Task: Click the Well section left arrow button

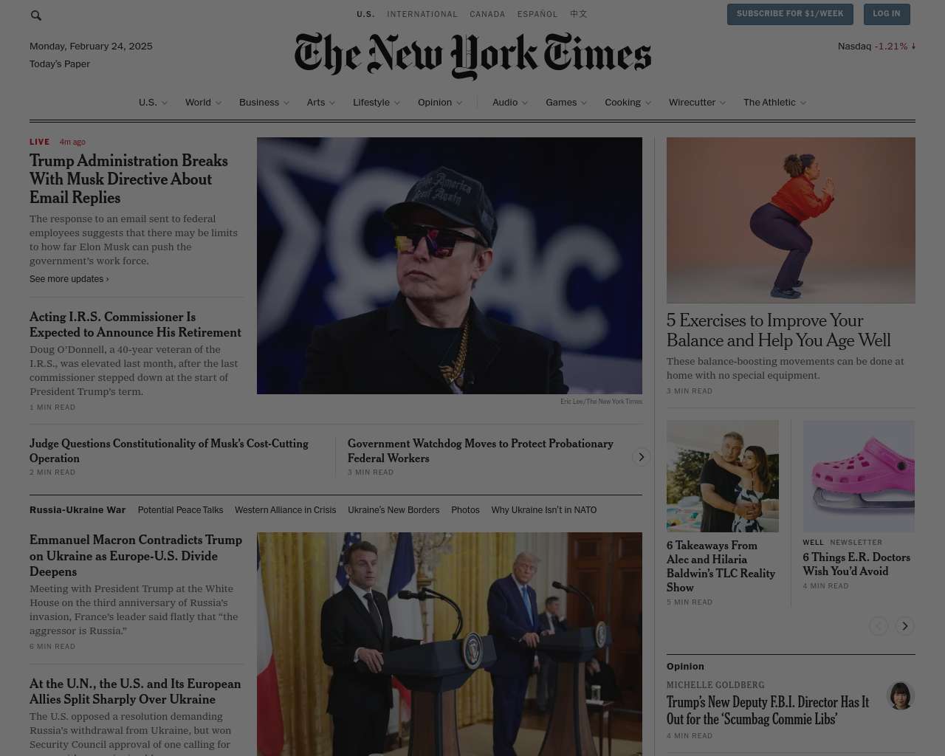Action: [x=878, y=626]
